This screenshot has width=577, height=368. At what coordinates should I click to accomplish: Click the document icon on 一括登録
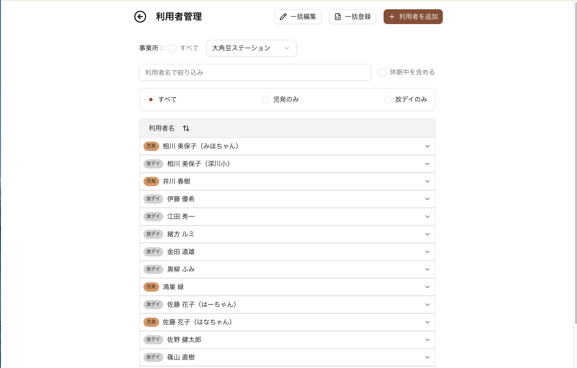click(x=338, y=17)
